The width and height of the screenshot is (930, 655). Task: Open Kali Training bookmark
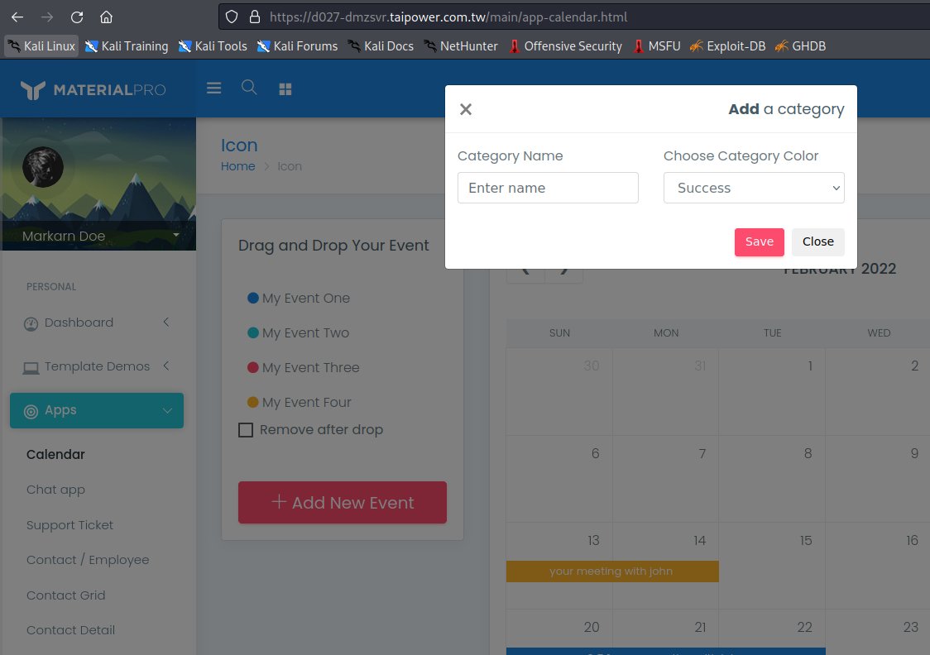click(x=127, y=46)
